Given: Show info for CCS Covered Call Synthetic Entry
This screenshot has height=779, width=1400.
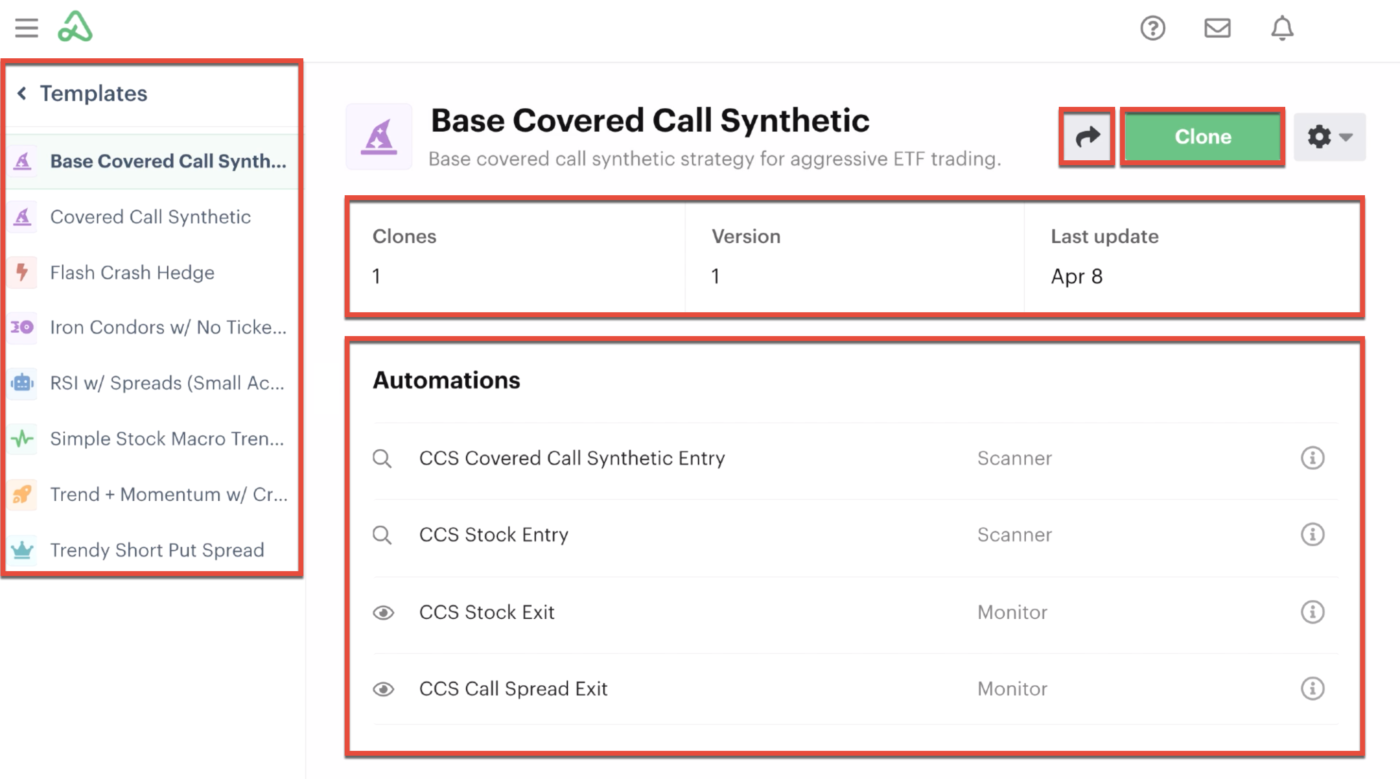Looking at the screenshot, I should click(x=1312, y=458).
